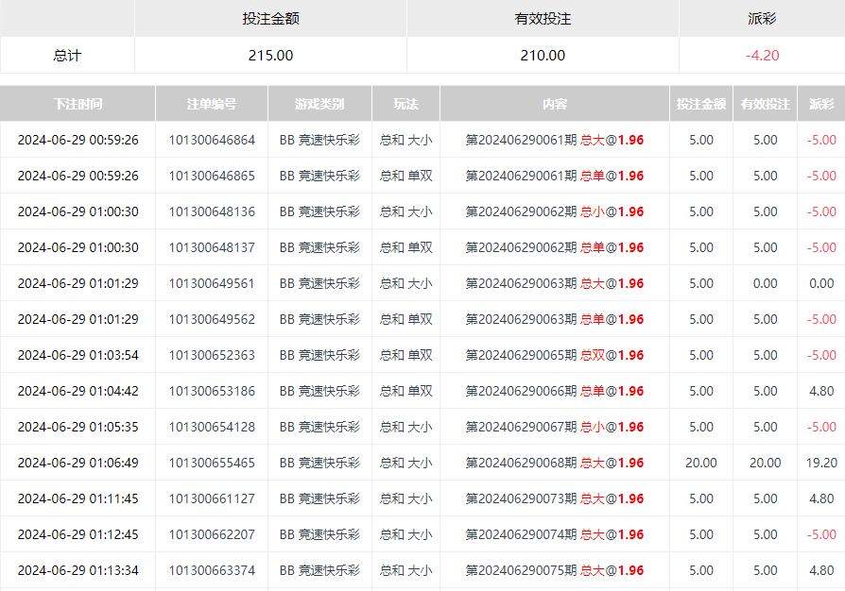Select the 19.20 payout value
845x591 pixels.
[821, 463]
